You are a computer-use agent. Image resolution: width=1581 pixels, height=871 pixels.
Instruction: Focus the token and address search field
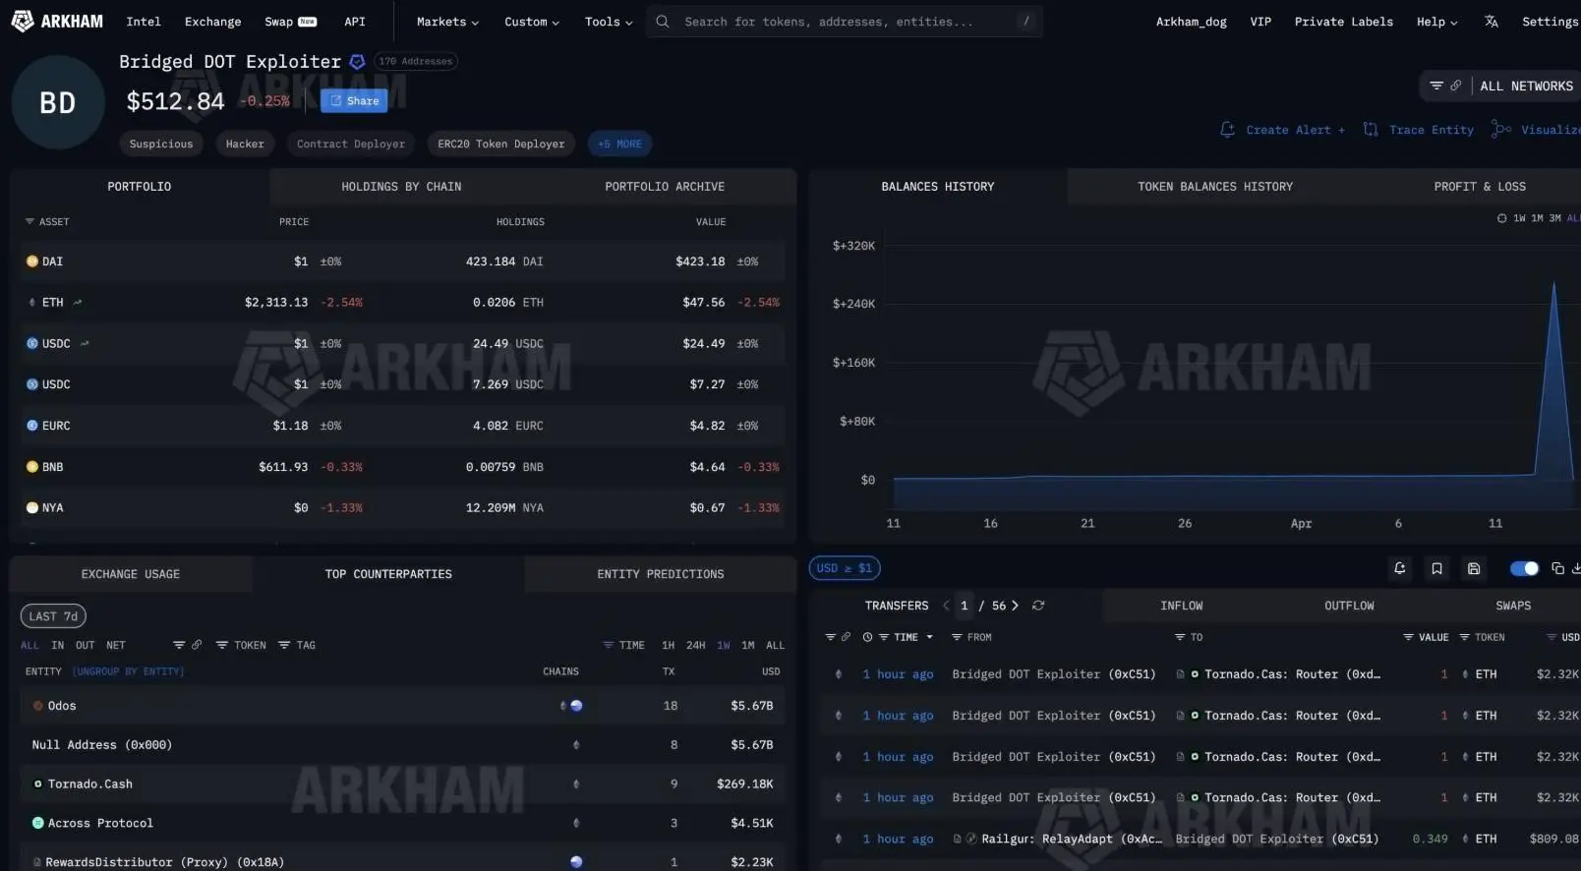point(844,21)
